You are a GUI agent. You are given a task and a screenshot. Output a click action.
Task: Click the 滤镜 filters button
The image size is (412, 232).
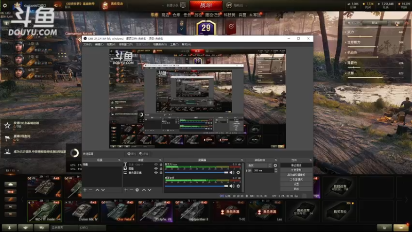(144, 154)
